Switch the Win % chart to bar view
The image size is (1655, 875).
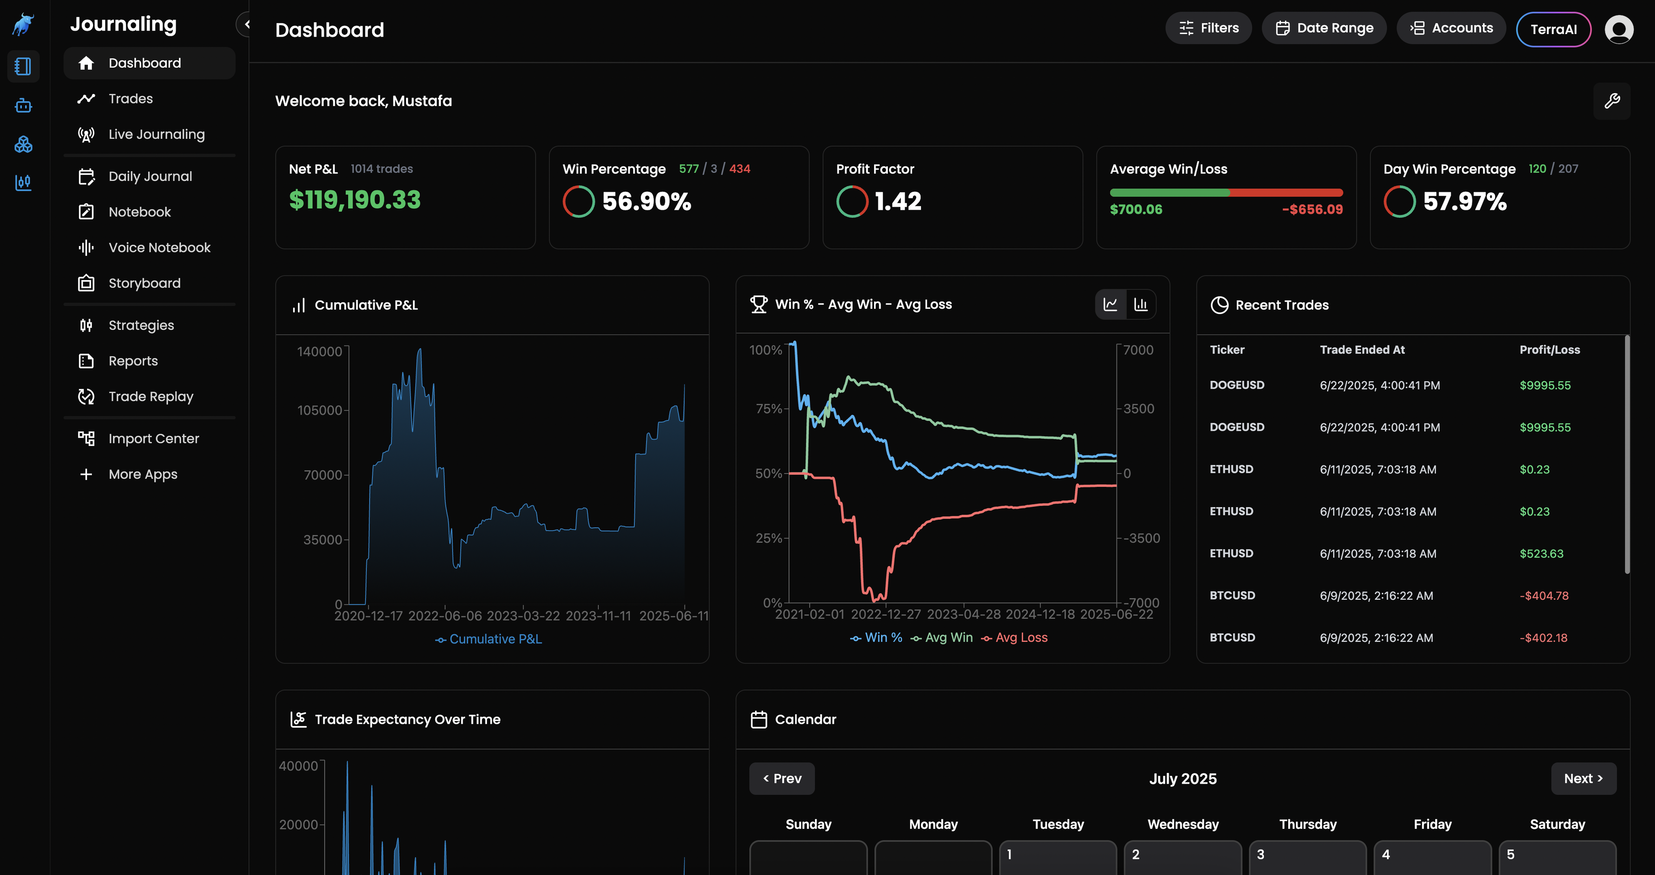1142,304
